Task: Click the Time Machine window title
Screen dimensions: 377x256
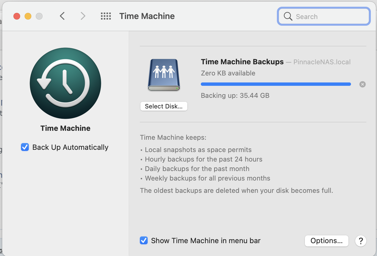Action: pos(147,16)
